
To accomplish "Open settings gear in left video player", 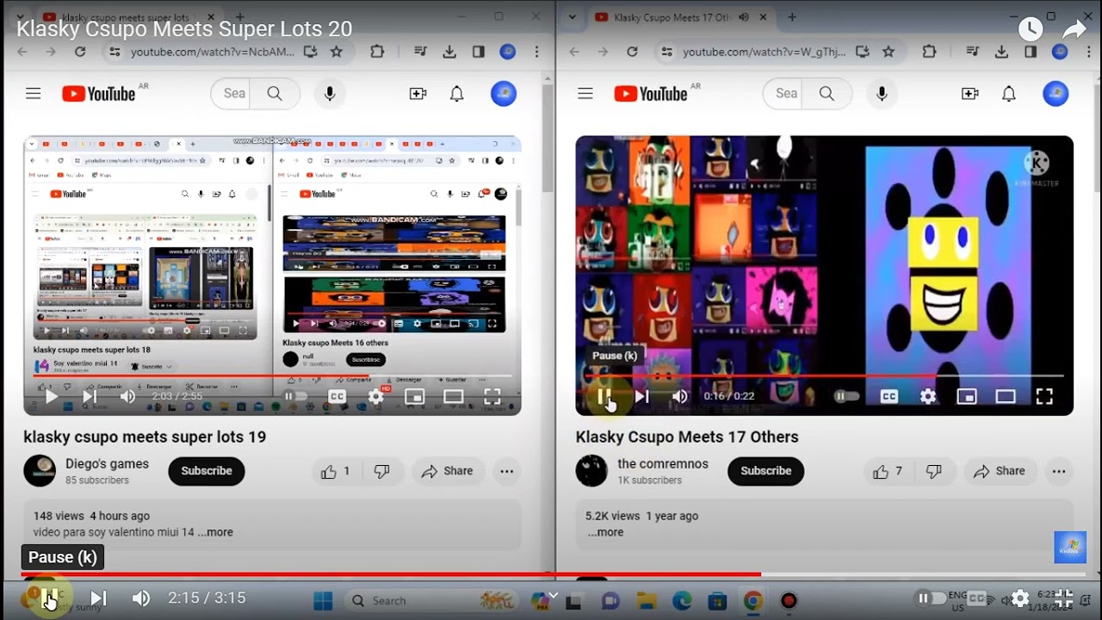I will coord(376,396).
